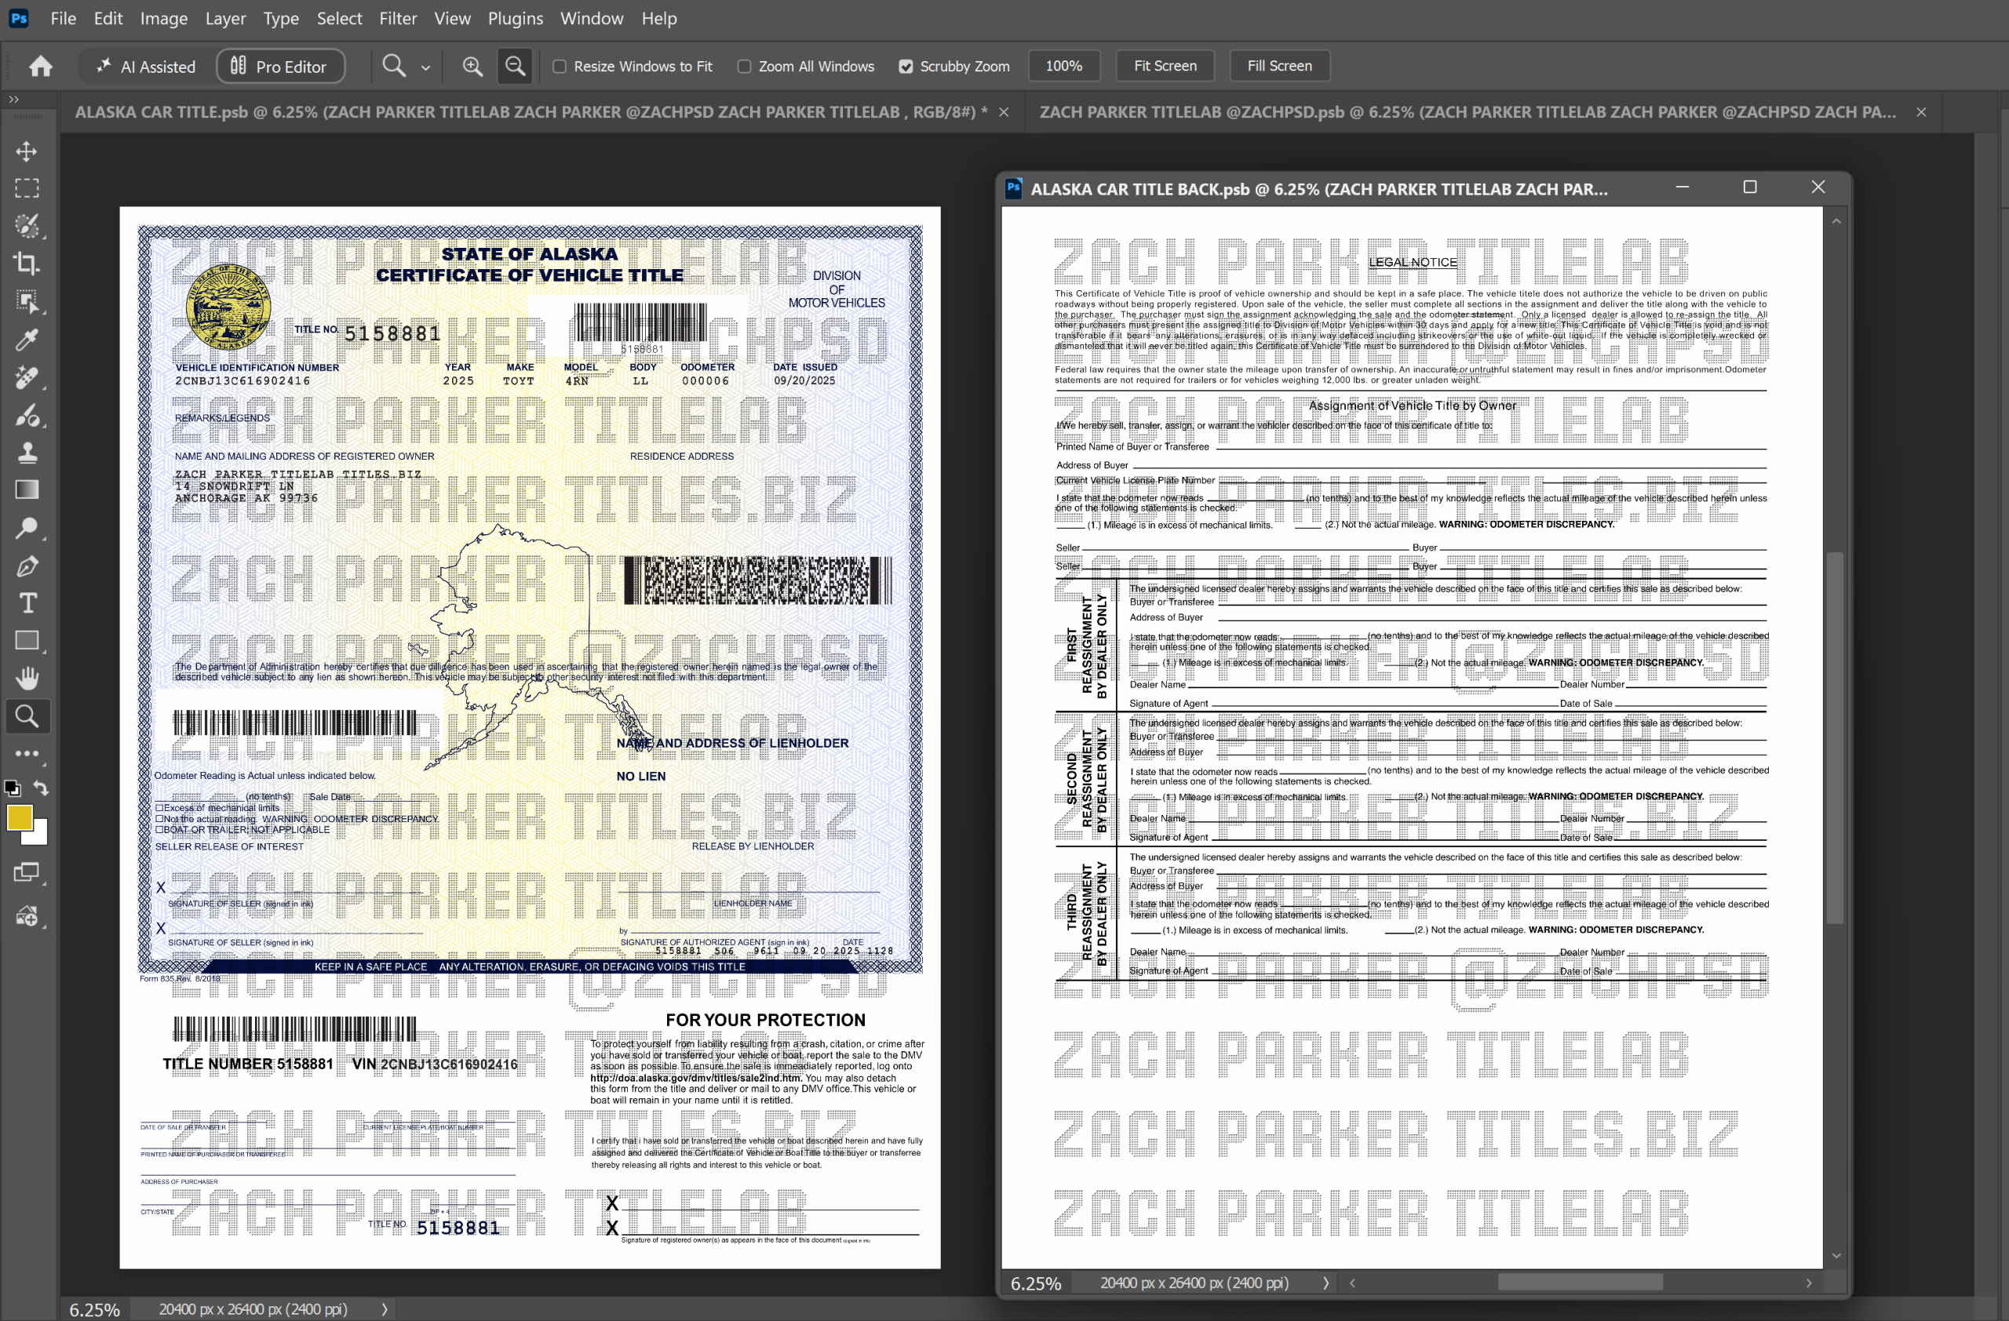Screen dimensions: 2009x1321
Task: Toggle AI Assisted mode
Action: (146, 67)
